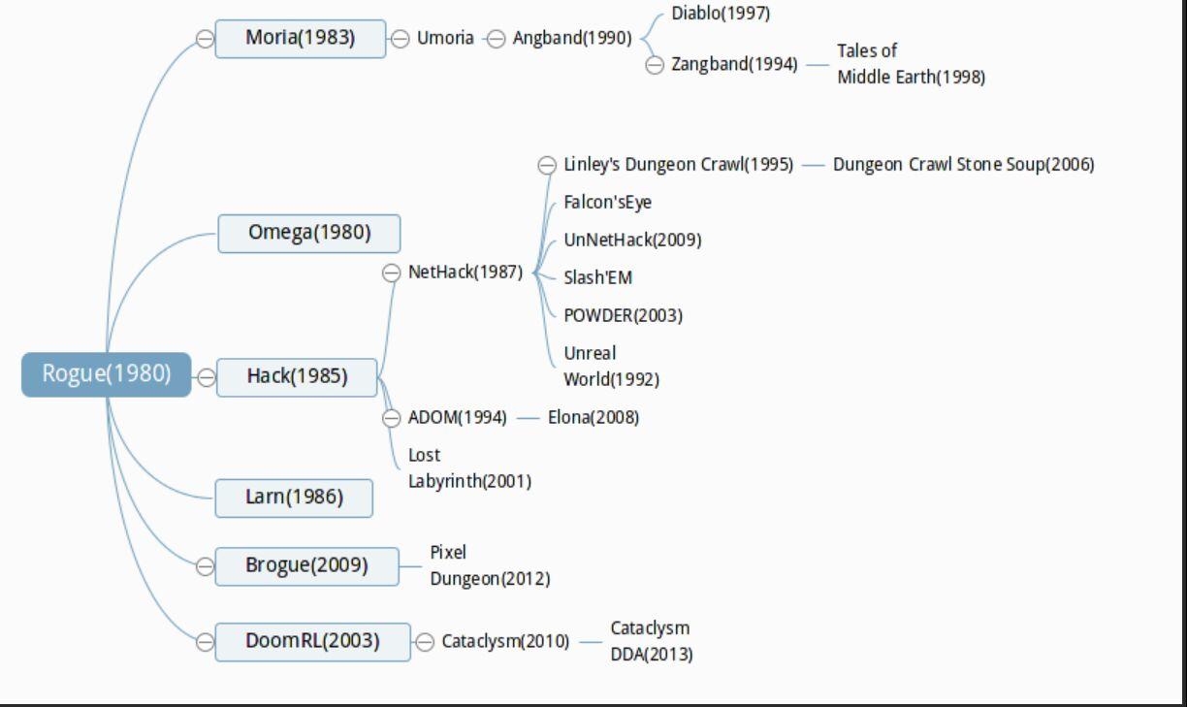Collapse the Hack(1985) branch
The height and width of the screenshot is (707, 1187).
click(x=205, y=378)
